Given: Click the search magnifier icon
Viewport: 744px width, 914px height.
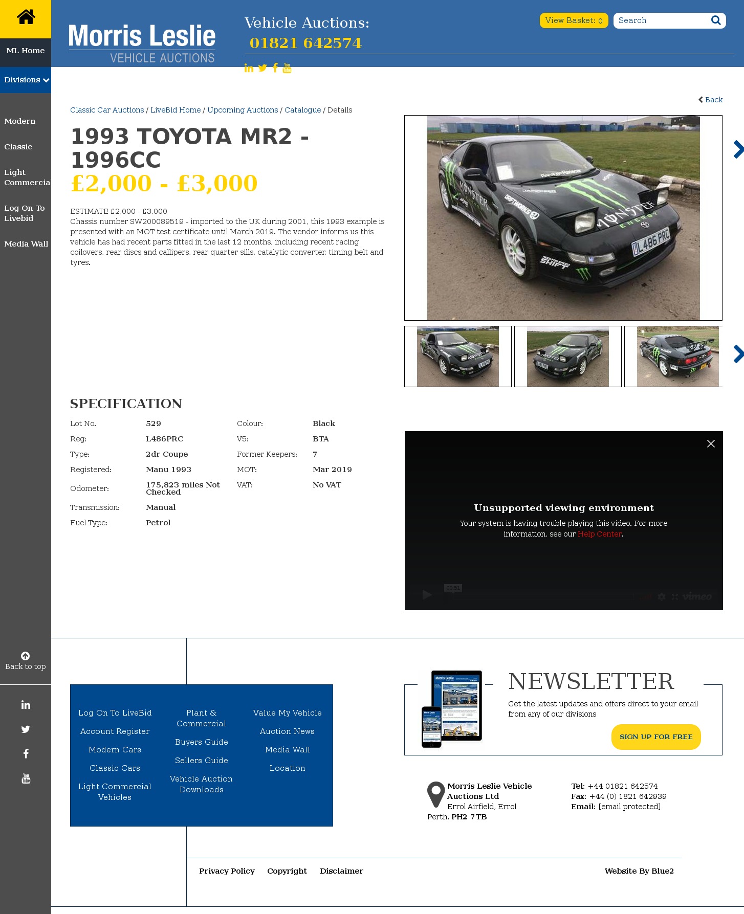Looking at the screenshot, I should click(716, 20).
